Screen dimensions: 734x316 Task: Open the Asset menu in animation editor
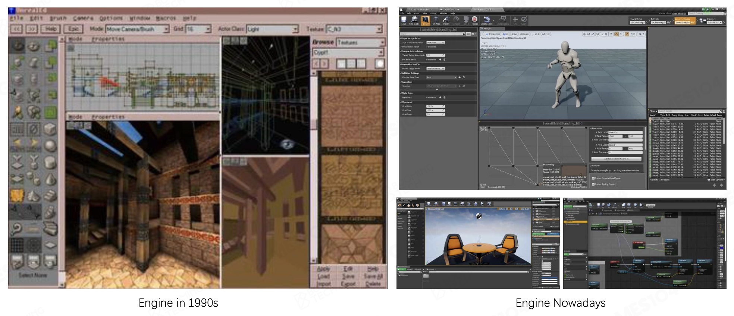[x=417, y=13]
